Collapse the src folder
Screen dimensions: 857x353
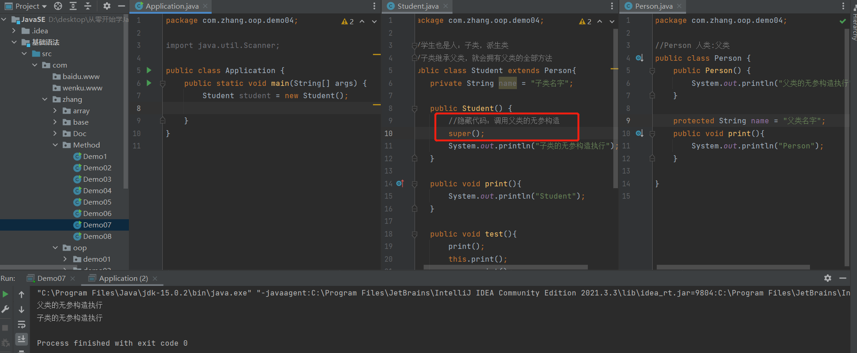point(25,53)
